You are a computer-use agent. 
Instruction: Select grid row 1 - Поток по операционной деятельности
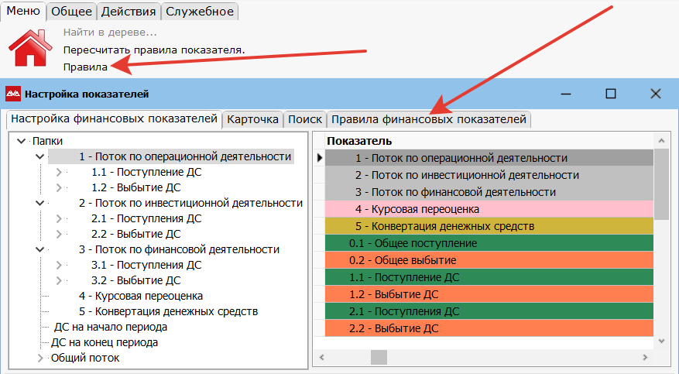(x=489, y=158)
